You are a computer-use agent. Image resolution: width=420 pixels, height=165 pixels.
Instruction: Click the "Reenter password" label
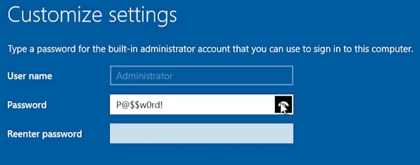[44, 134]
